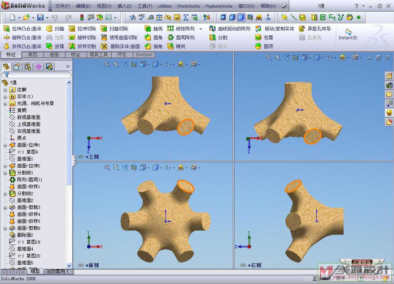Viewport: 394px width, 284px height.
Task: Expand the 分割线2 feature node
Action: [5, 194]
